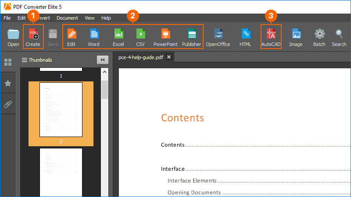Open the Edit menu
Viewport: 351px width, 197px height.
pyautogui.click(x=21, y=18)
